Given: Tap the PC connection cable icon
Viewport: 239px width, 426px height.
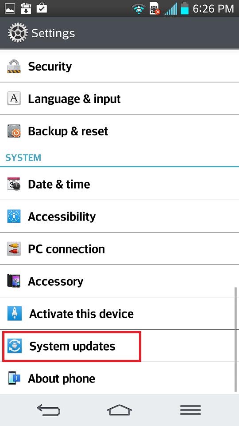Looking at the screenshot, I should pos(14,249).
